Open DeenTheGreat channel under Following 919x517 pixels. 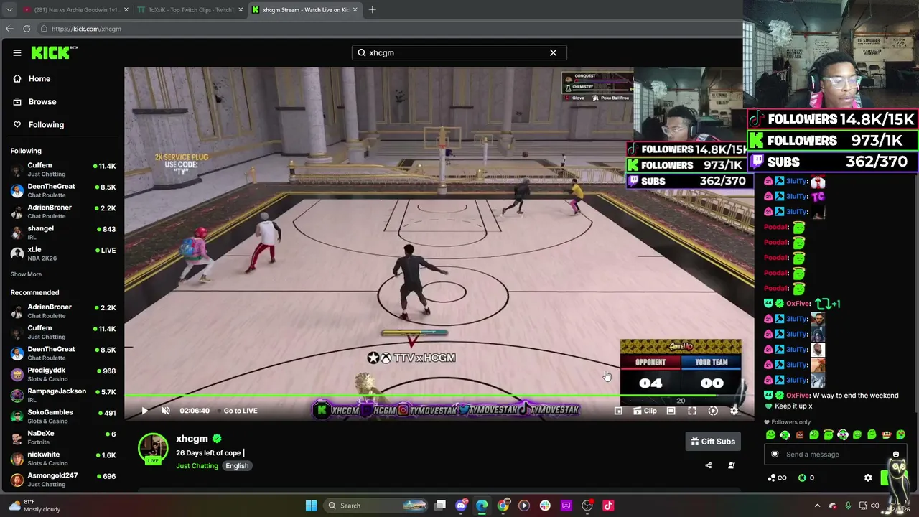[x=63, y=190]
